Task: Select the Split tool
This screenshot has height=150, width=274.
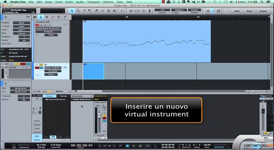Action: tap(84, 11)
